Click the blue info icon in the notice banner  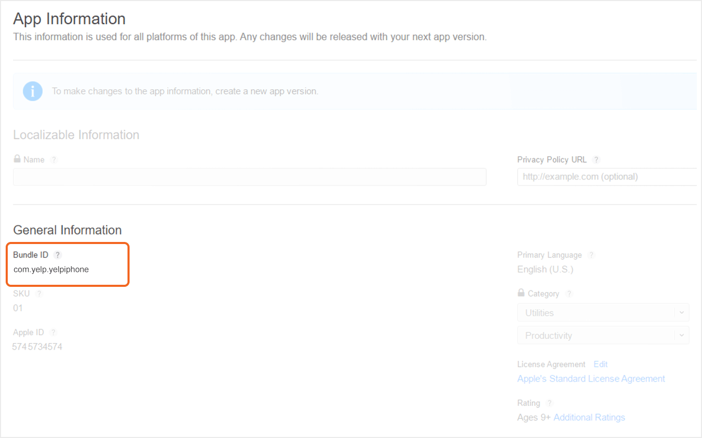[33, 91]
